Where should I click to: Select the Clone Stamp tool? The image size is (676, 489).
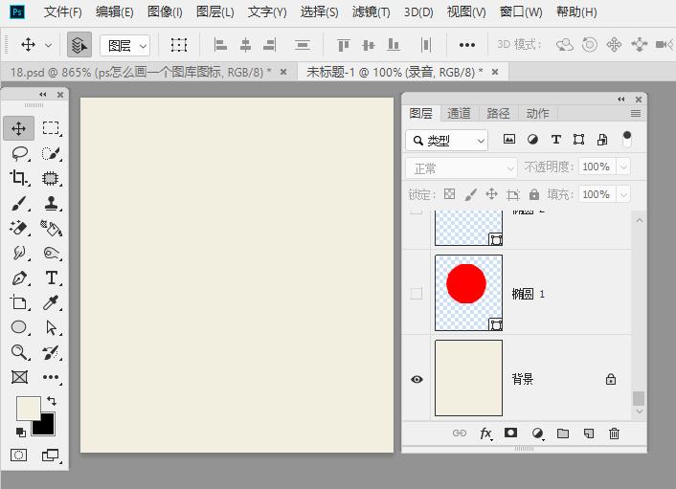point(51,203)
